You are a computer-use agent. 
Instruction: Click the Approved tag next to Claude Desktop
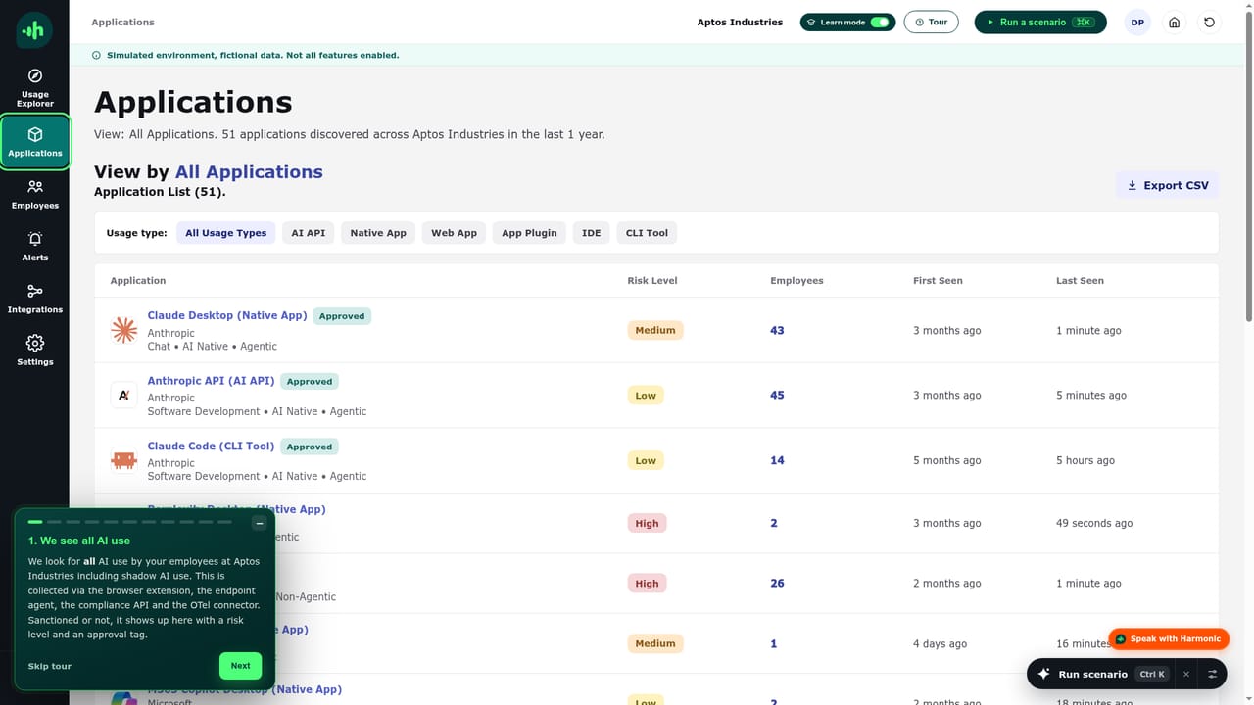coord(342,316)
